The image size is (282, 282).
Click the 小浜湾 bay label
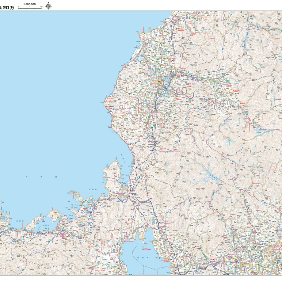46,225
